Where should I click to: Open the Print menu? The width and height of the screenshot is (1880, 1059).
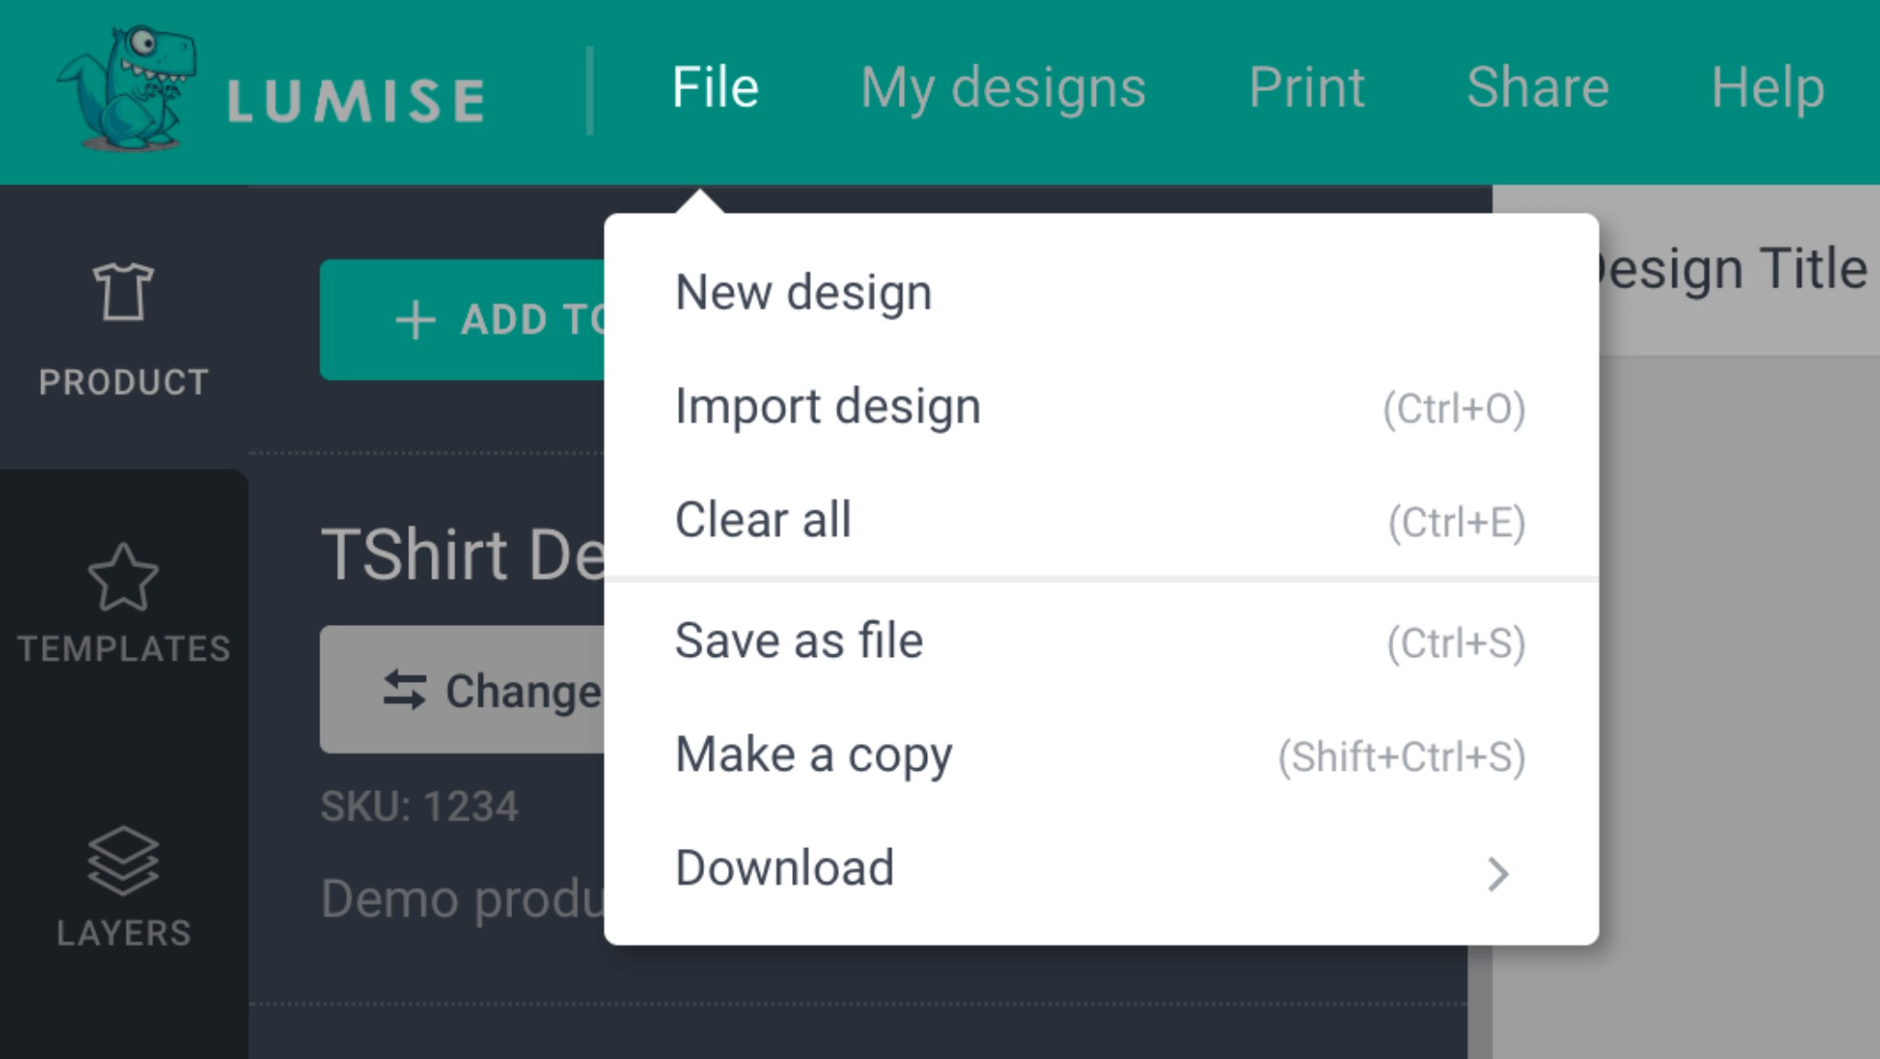coord(1305,88)
